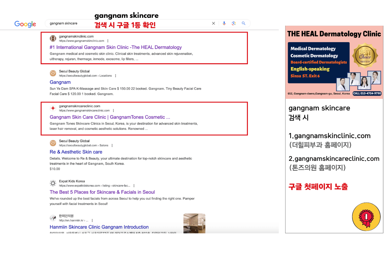This screenshot has width=390, height=255.
Task: Open '#1 International Gangnam Skin Clinic' result
Action: coord(116,47)
